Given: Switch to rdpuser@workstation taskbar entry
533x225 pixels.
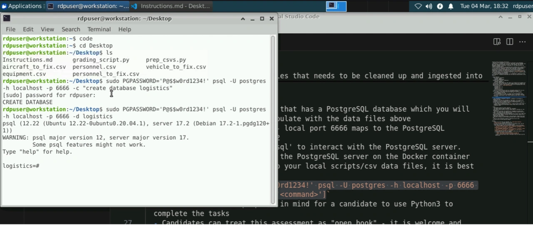Looking at the screenshot, I should pos(87,6).
